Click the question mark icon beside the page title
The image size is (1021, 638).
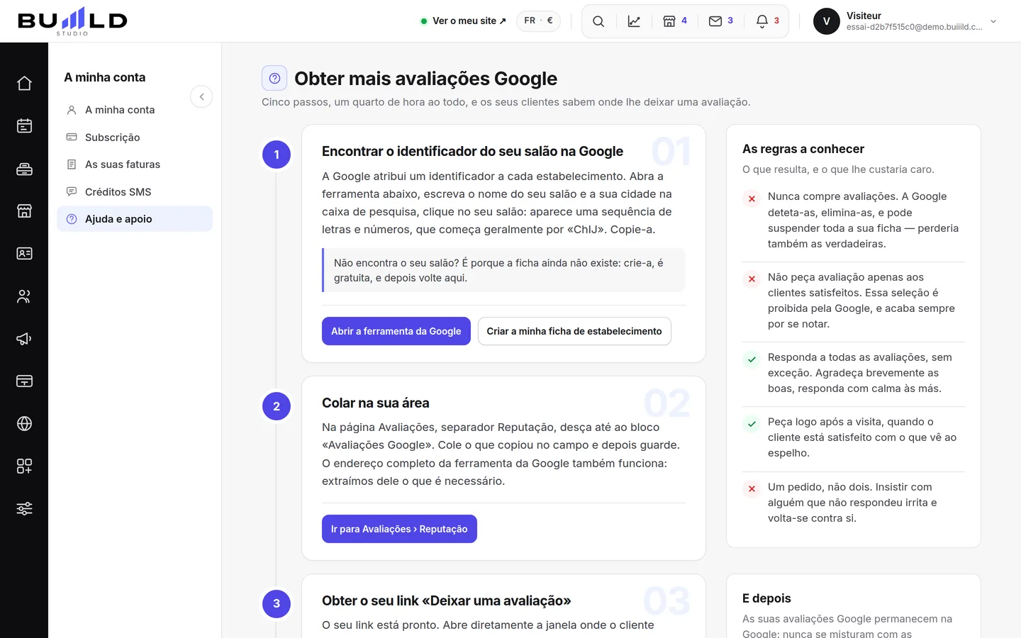coord(274,78)
